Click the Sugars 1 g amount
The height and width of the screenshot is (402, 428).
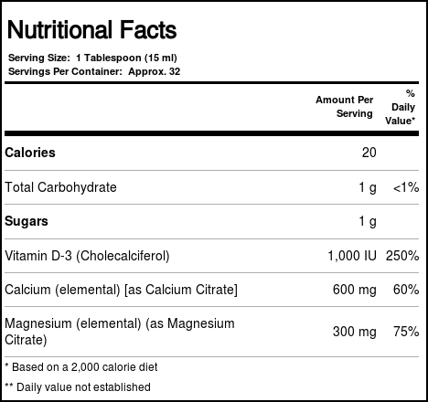coord(368,221)
